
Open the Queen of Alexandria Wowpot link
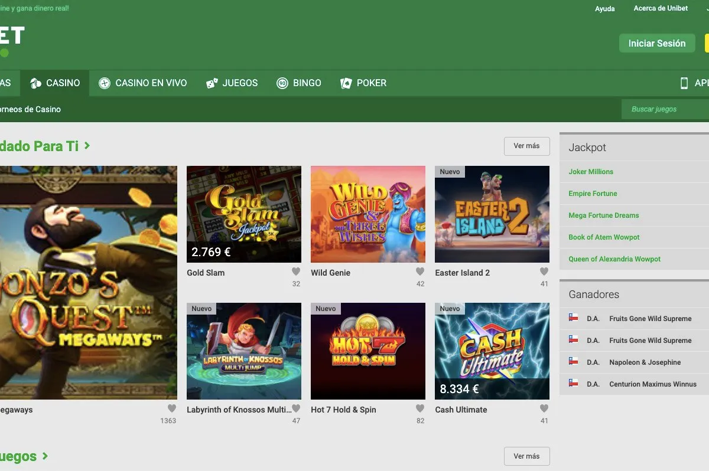(x=614, y=259)
